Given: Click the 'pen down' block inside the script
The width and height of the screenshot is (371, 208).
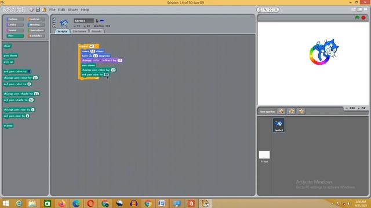Looking at the screenshot, I should pos(88,65).
